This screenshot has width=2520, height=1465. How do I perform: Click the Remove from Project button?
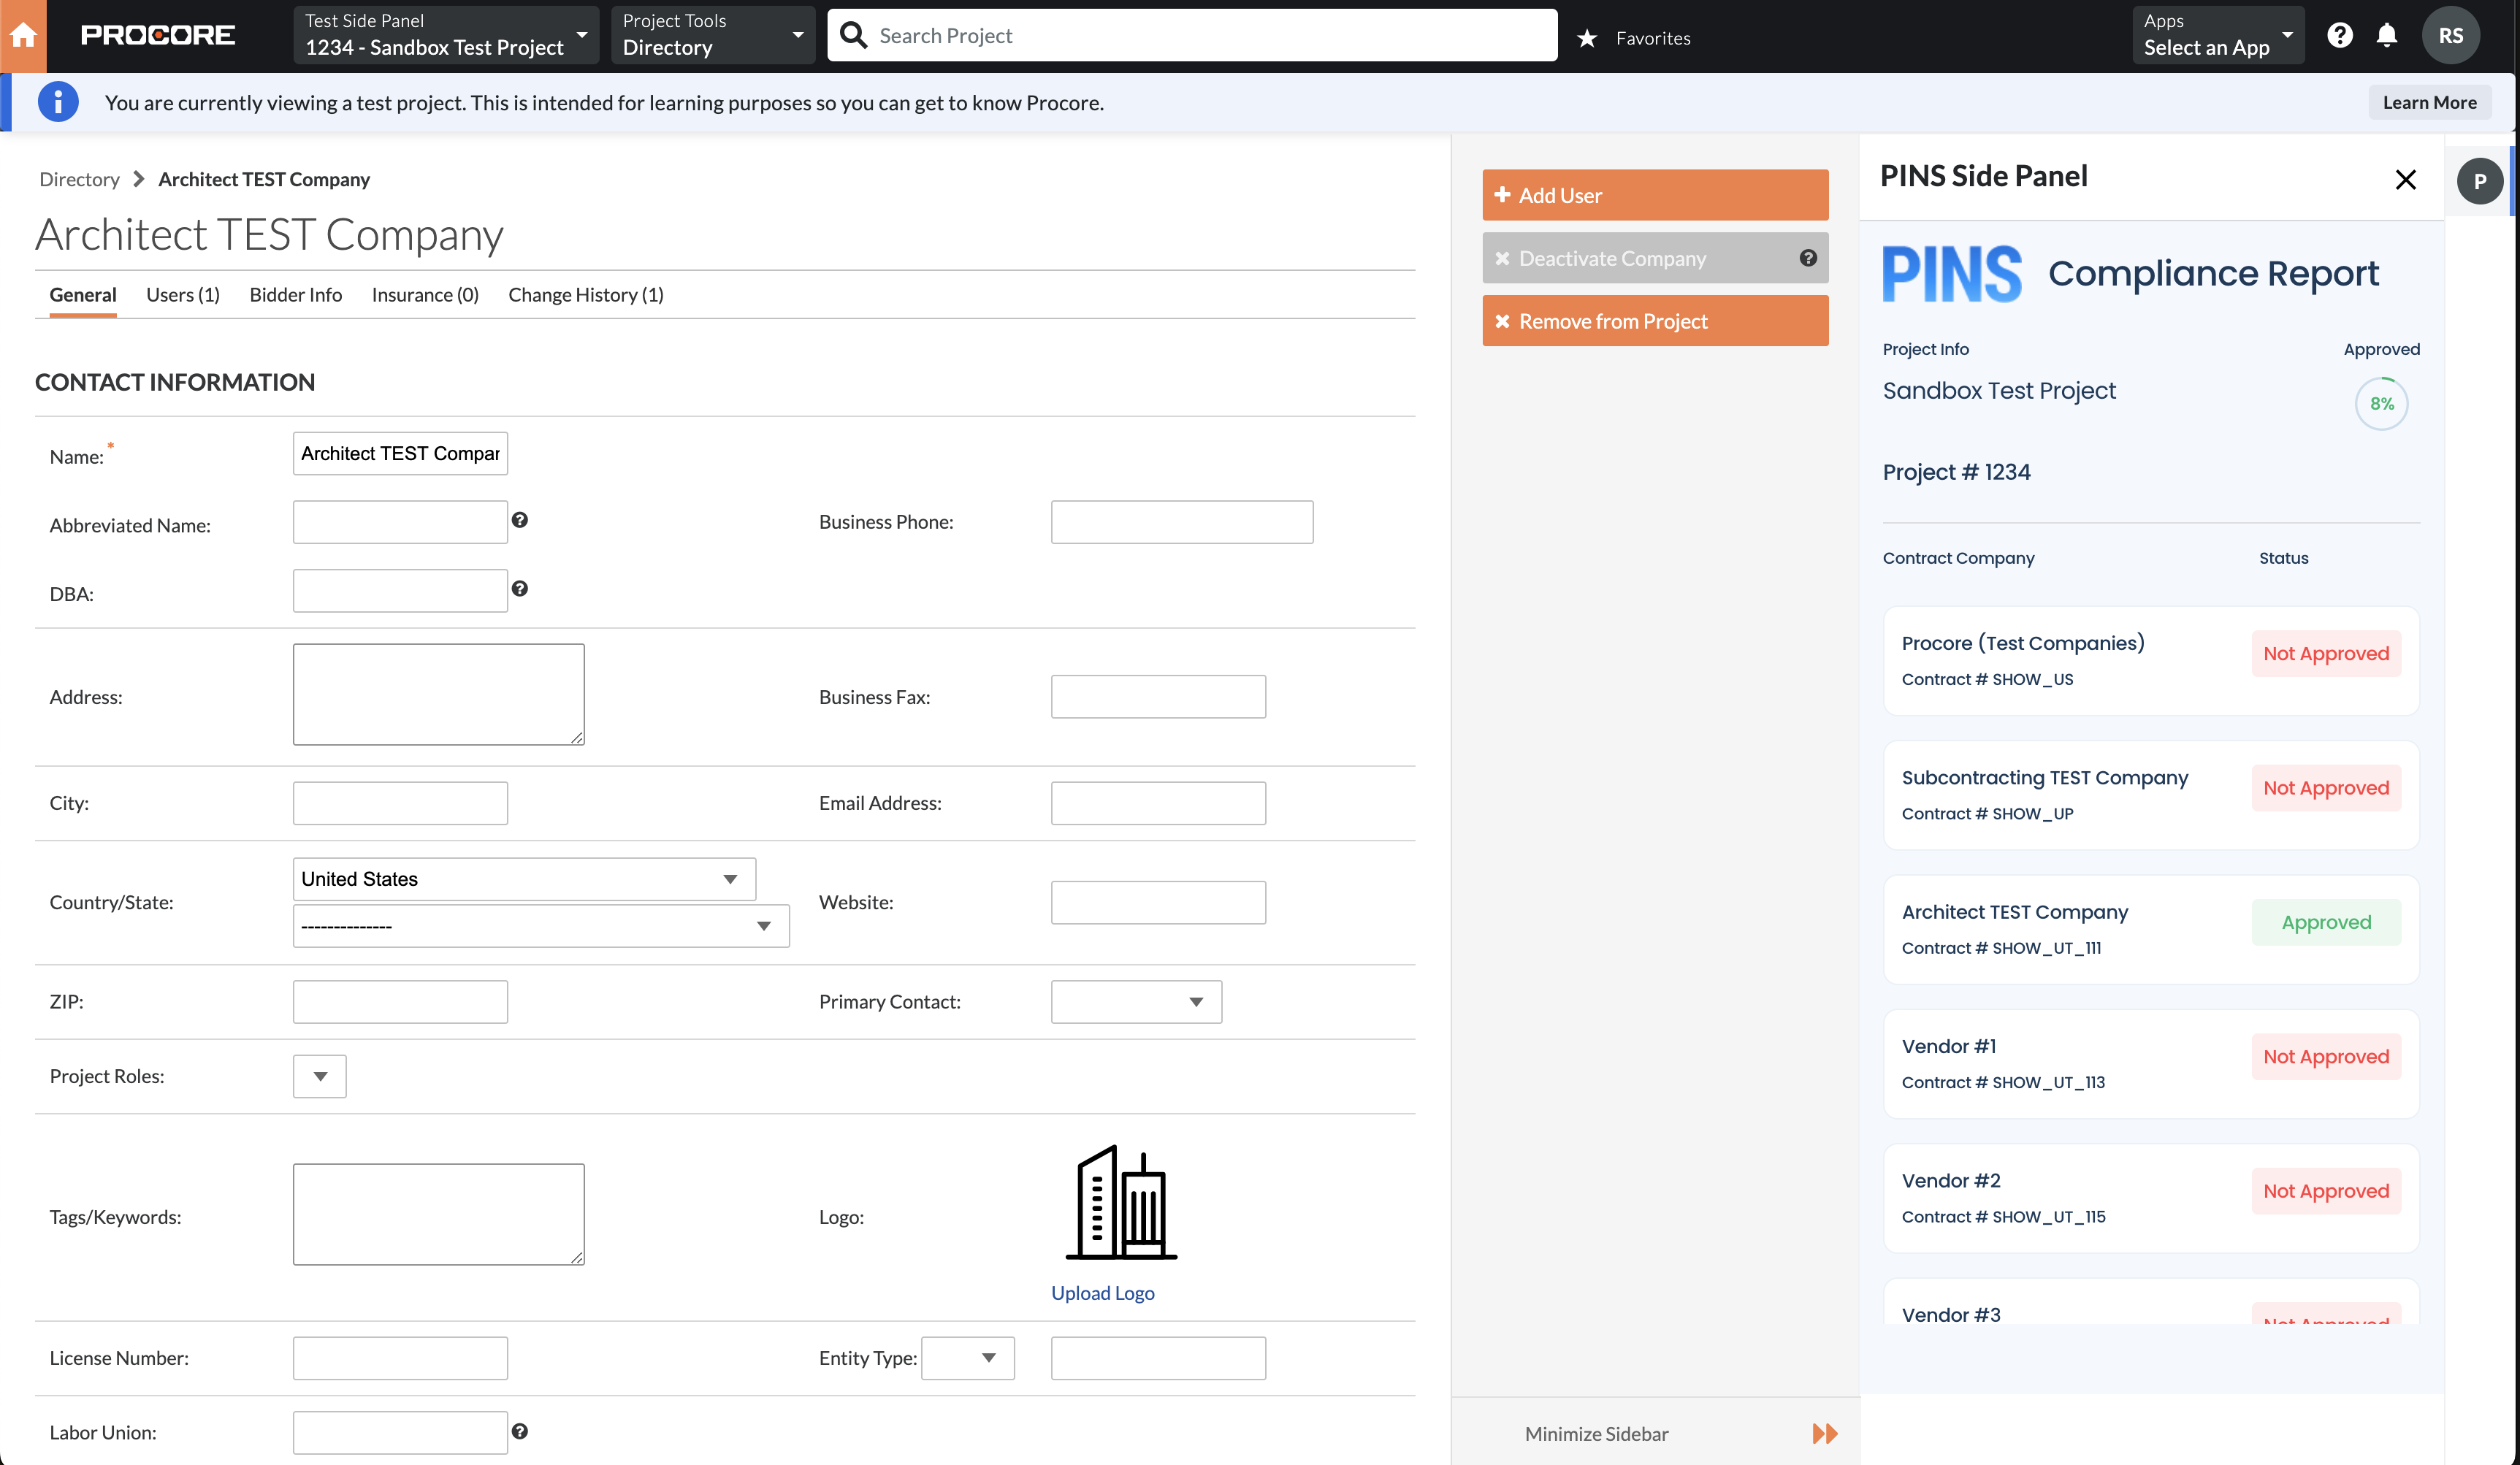1655,321
